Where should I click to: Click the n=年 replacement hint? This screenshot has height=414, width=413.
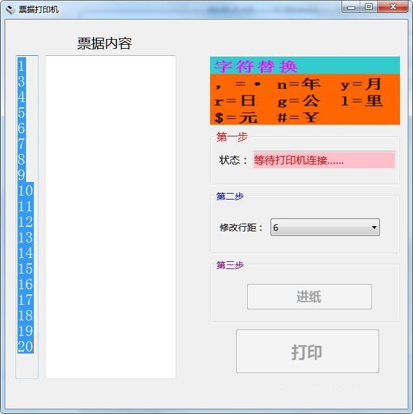click(x=299, y=84)
